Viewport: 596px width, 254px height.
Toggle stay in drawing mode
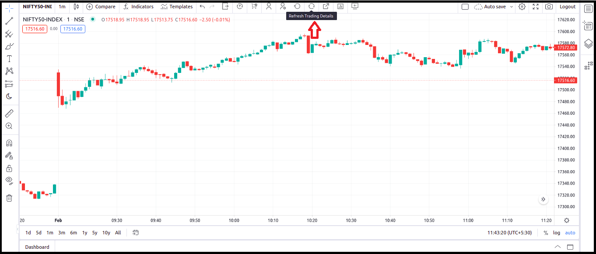pyautogui.click(x=9, y=155)
